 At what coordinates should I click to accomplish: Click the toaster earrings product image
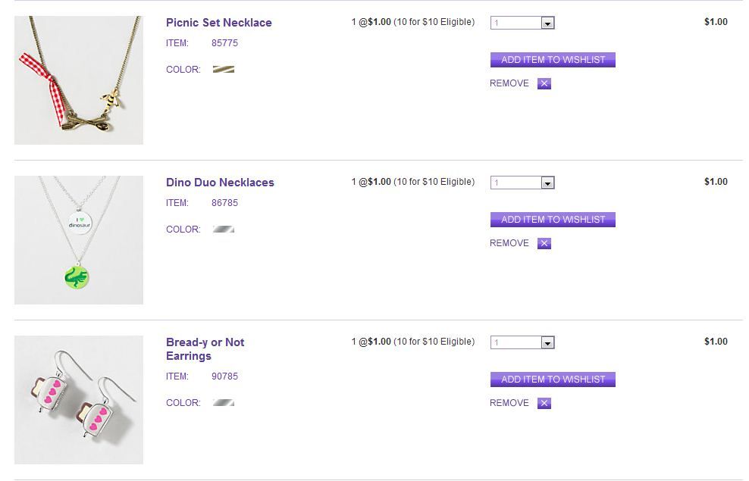point(79,400)
